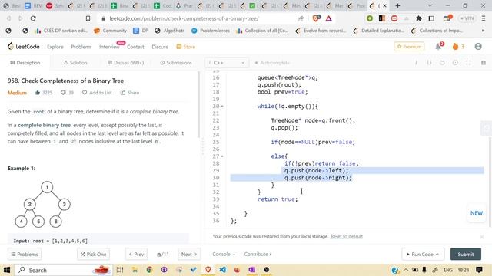Toggle fullscreen editor icon
492x276 pixels.
[468, 63]
